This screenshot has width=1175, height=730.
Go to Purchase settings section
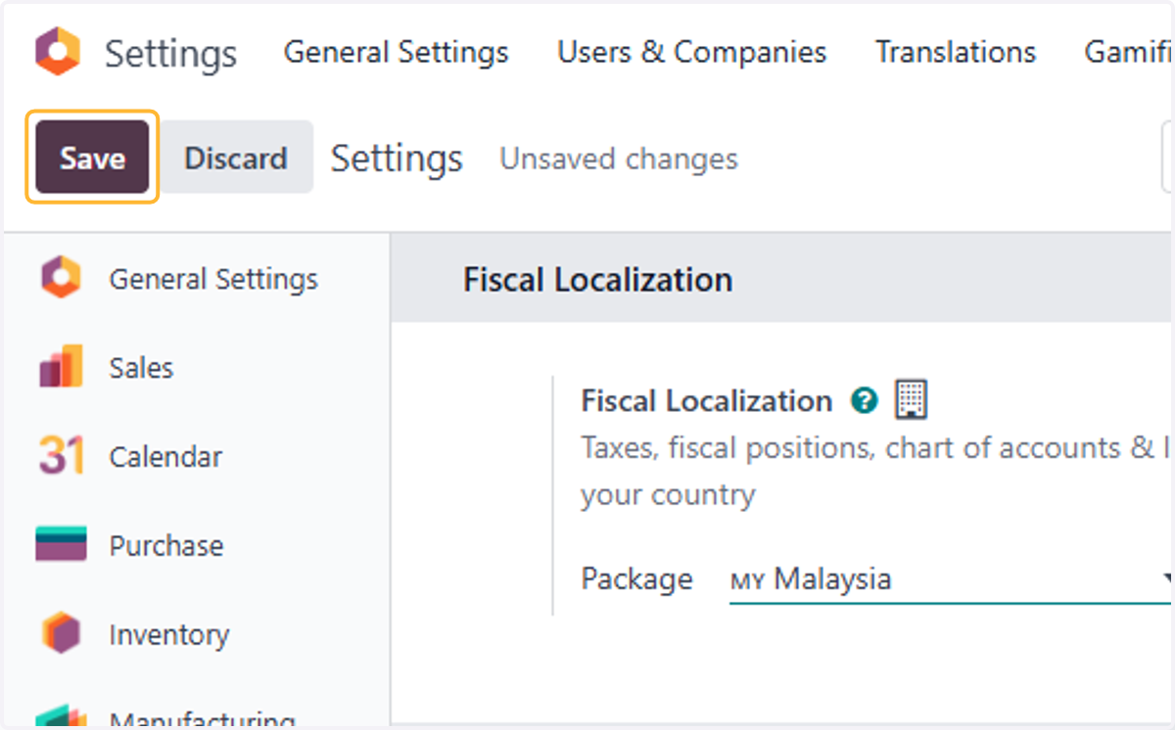click(x=166, y=545)
